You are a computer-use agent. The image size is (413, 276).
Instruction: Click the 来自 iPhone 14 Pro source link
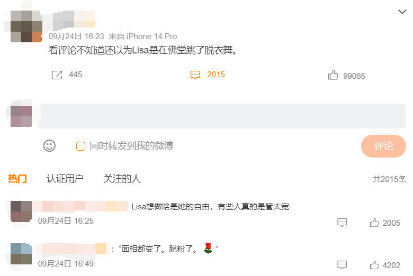tap(143, 36)
